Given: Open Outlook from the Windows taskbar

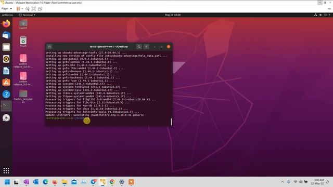Looking at the screenshot, I should 36,182.
